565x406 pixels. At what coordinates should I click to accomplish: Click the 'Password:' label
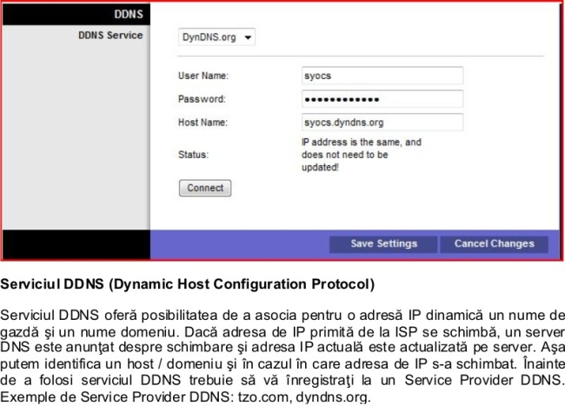pos(202,99)
